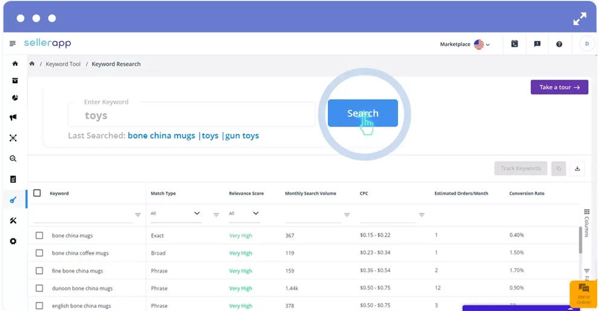Click the network nodes icon in sidebar

pyautogui.click(x=13, y=138)
